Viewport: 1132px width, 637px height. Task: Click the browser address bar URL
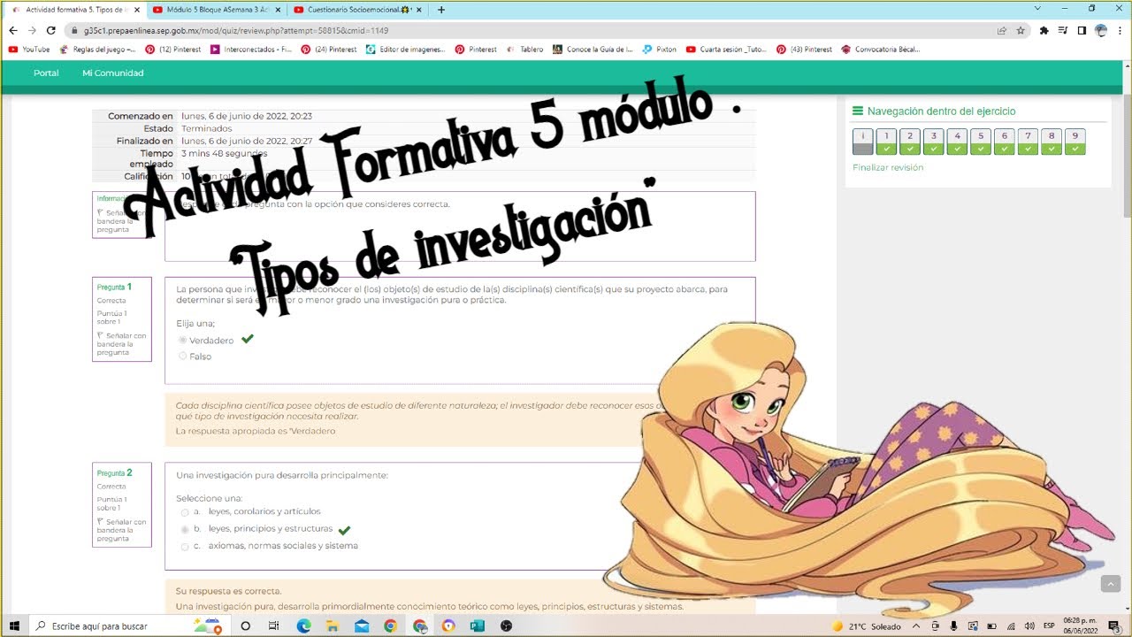(235, 30)
